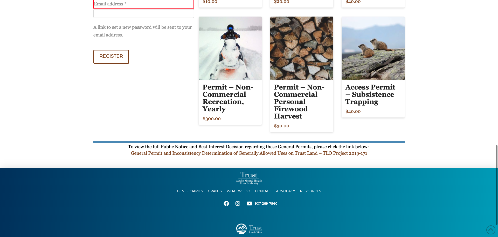Open the Personal Firewood Harvest permit thumbnail
The image size is (498, 237).
(301, 48)
